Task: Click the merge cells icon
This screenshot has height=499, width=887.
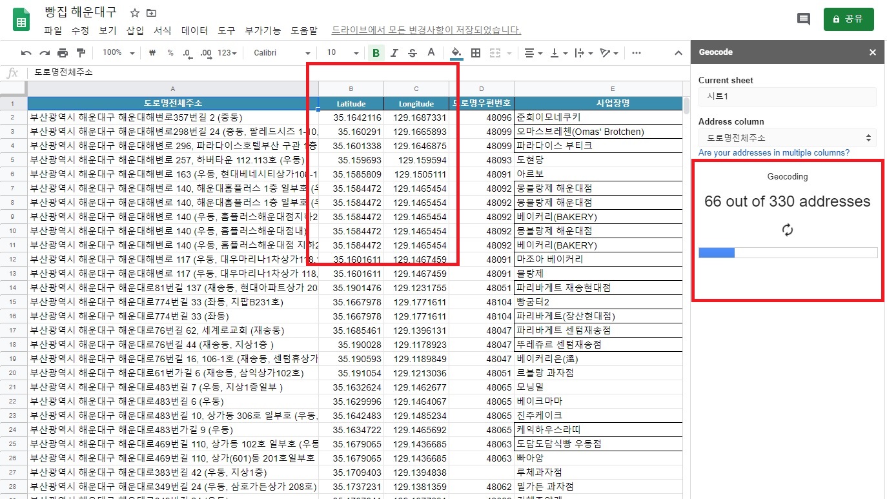Action: tap(495, 53)
